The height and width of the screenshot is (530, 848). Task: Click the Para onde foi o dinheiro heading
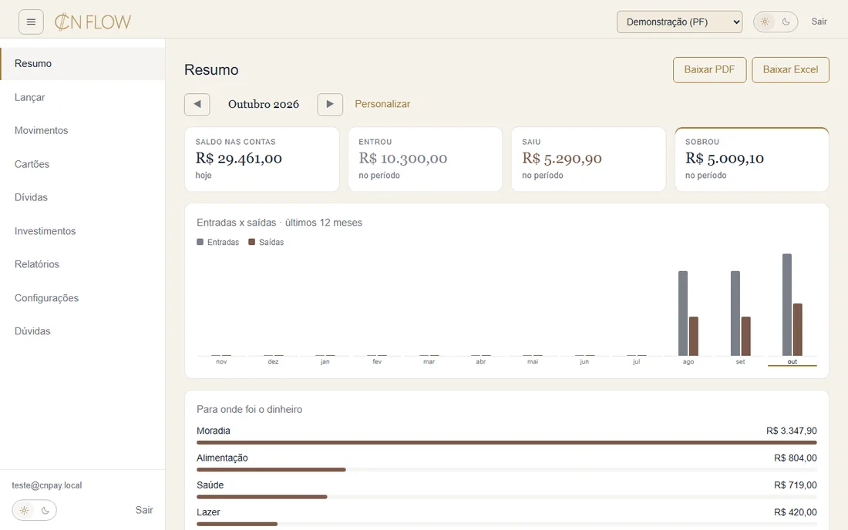click(x=249, y=410)
